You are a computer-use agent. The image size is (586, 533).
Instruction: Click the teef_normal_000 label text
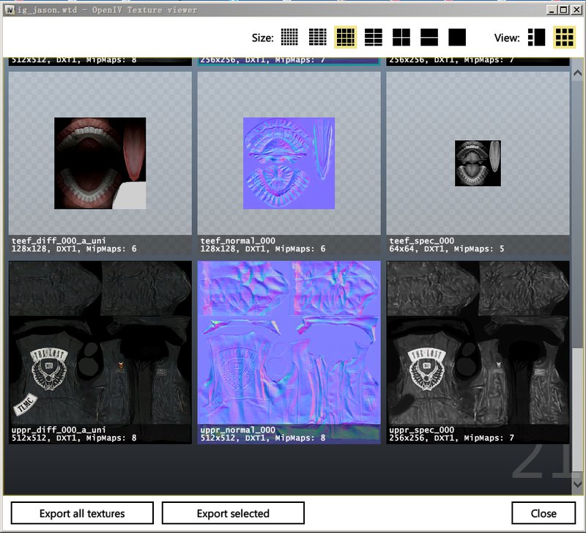point(237,240)
